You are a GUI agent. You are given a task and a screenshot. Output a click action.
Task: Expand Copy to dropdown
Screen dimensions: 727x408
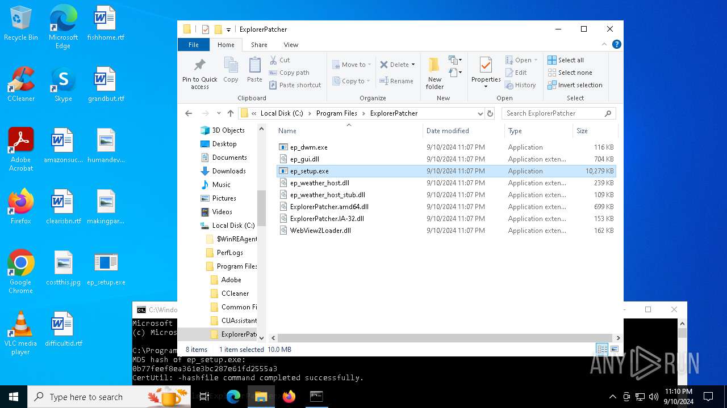point(369,81)
